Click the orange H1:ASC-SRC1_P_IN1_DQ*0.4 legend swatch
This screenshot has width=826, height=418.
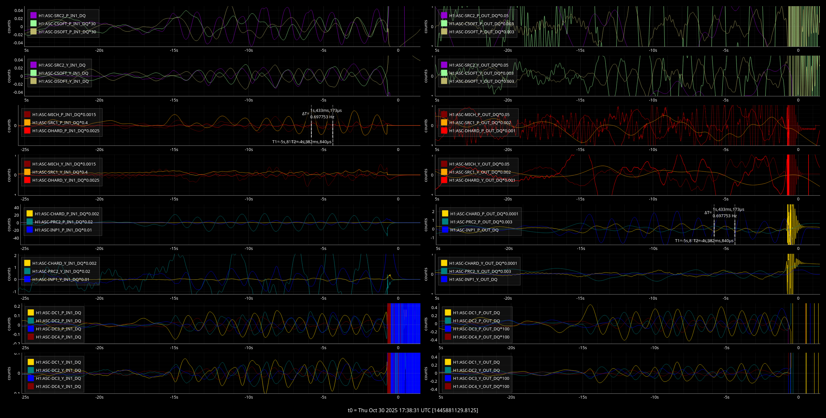(x=27, y=123)
